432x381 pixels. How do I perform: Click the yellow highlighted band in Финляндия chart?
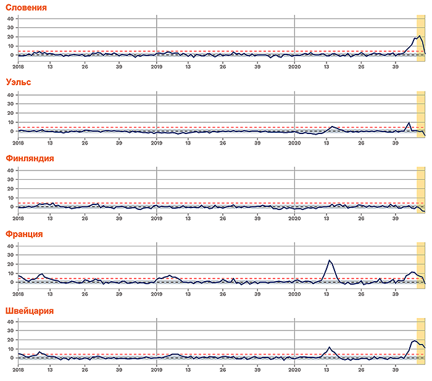coord(421,190)
